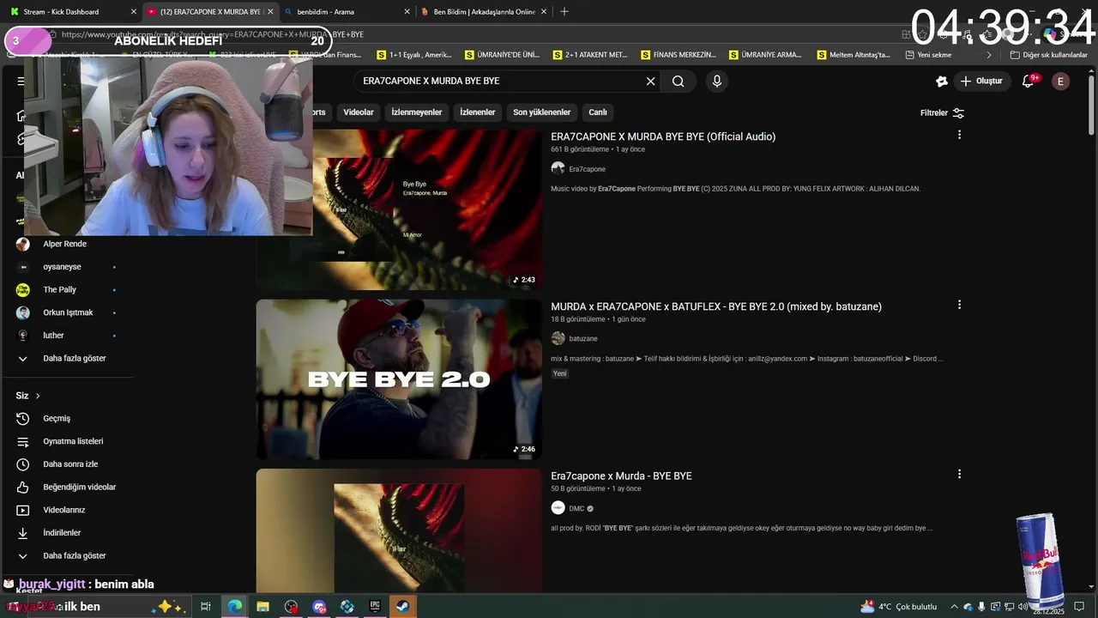The height and width of the screenshot is (618, 1098).
Task: Open Era7capone channel avatar
Action: pos(558,169)
